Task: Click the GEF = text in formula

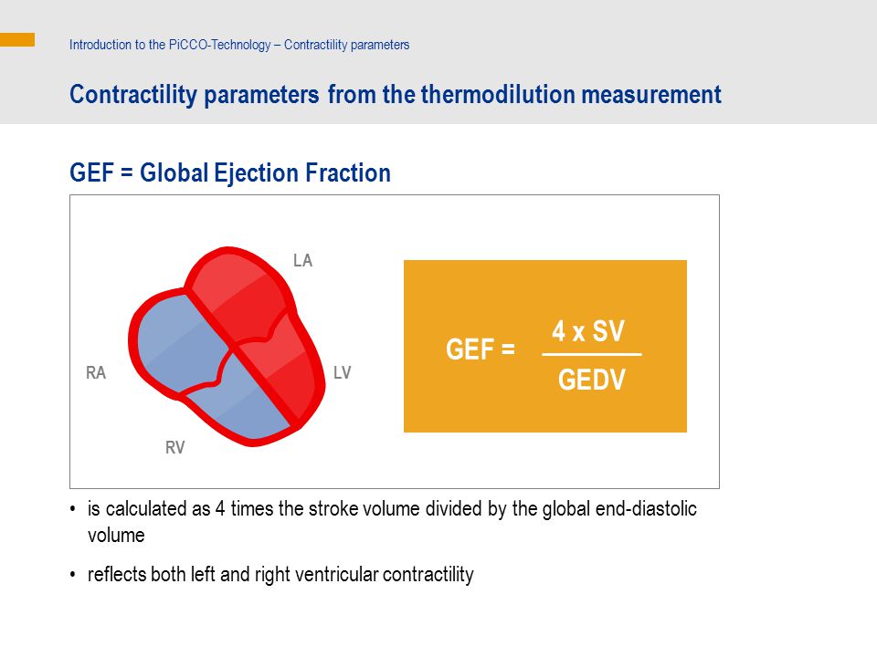Action: click(x=480, y=349)
